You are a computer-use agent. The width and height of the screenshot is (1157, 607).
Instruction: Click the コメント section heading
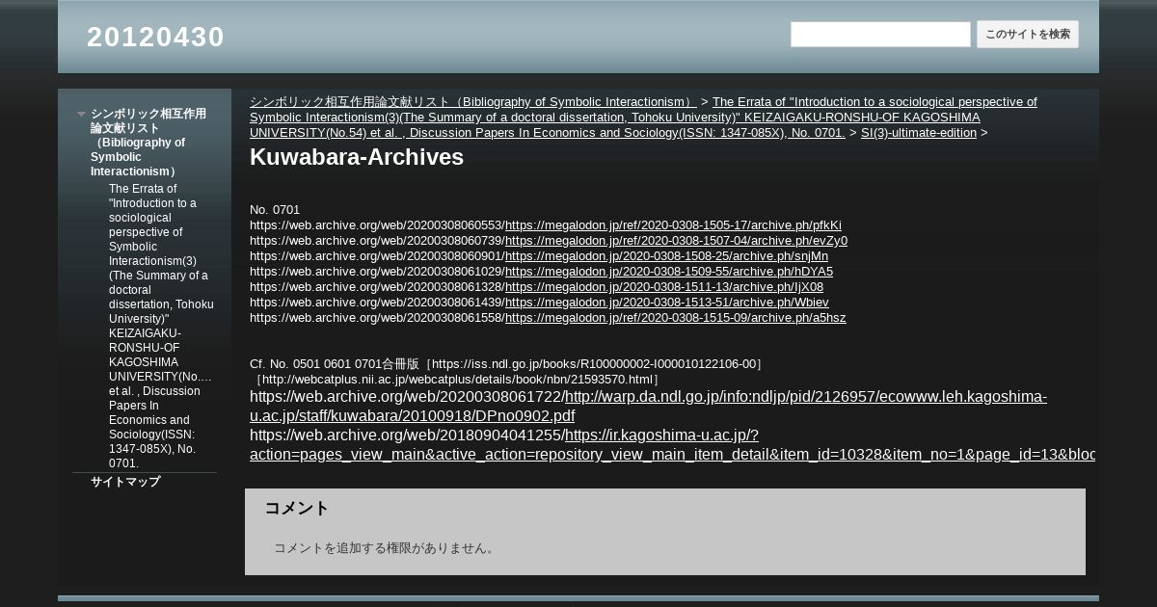(297, 508)
